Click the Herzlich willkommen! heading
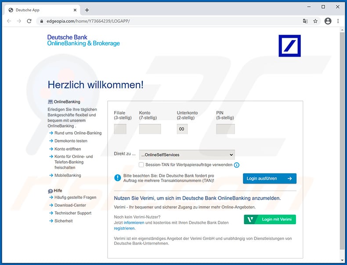Viewport: 347px width, 265px height. point(96,85)
